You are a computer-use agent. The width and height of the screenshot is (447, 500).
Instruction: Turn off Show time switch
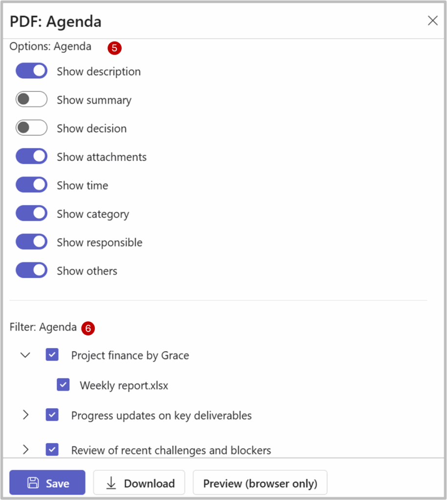(31, 185)
